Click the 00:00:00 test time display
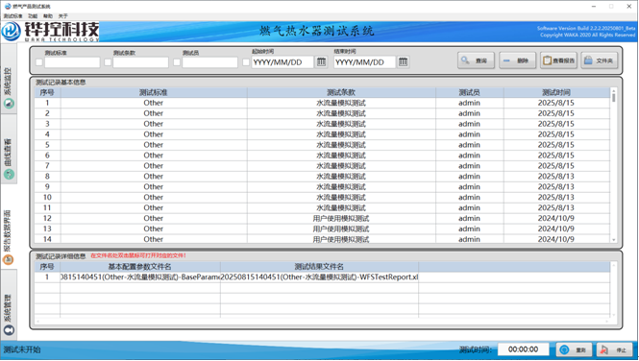Image resolution: width=639 pixels, height=361 pixels. click(x=524, y=349)
